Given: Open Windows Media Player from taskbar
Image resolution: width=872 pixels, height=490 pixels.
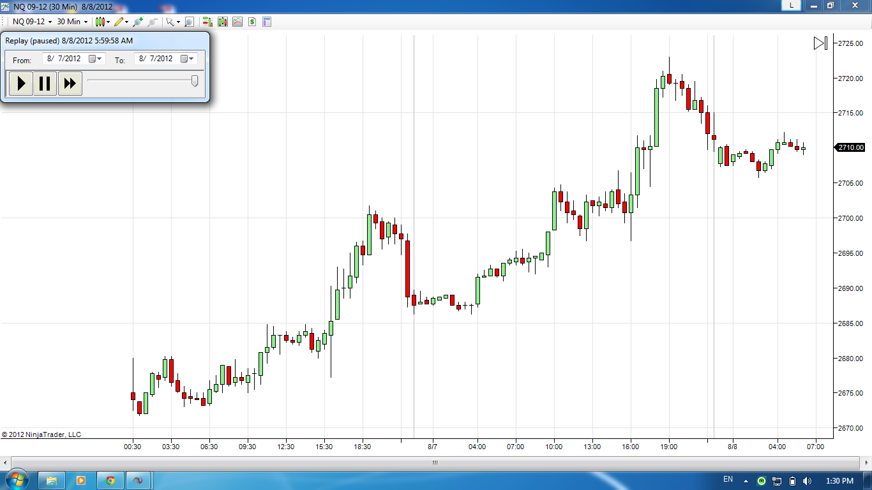Looking at the screenshot, I should (x=81, y=480).
